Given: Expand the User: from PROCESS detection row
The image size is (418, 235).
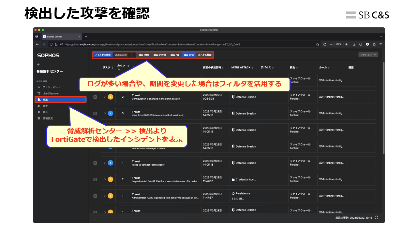Looking at the screenshot, I should 105,114.
